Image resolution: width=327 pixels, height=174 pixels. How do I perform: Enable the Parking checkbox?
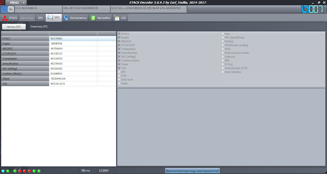pos(223,41)
